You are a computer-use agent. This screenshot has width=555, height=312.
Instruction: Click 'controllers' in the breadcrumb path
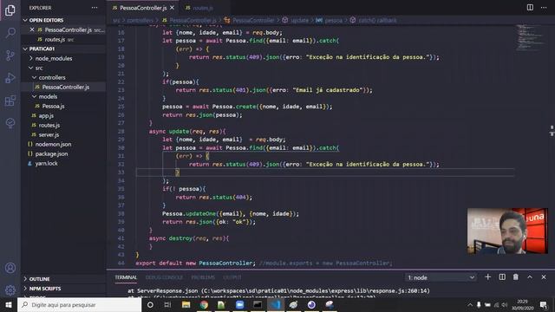coord(140,21)
